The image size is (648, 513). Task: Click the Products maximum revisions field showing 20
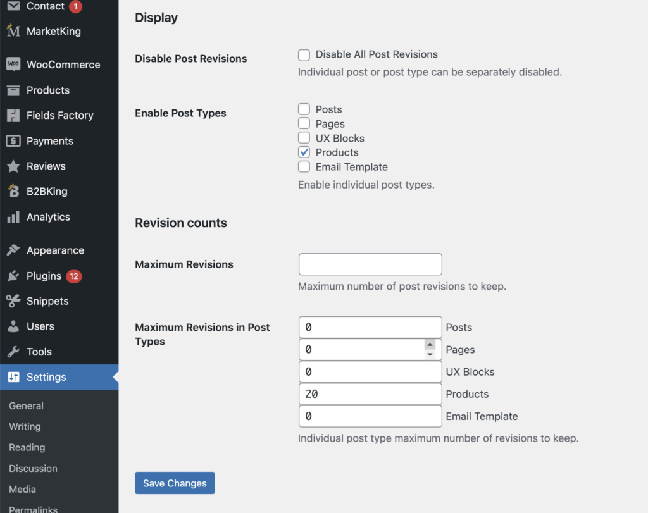pyautogui.click(x=370, y=394)
